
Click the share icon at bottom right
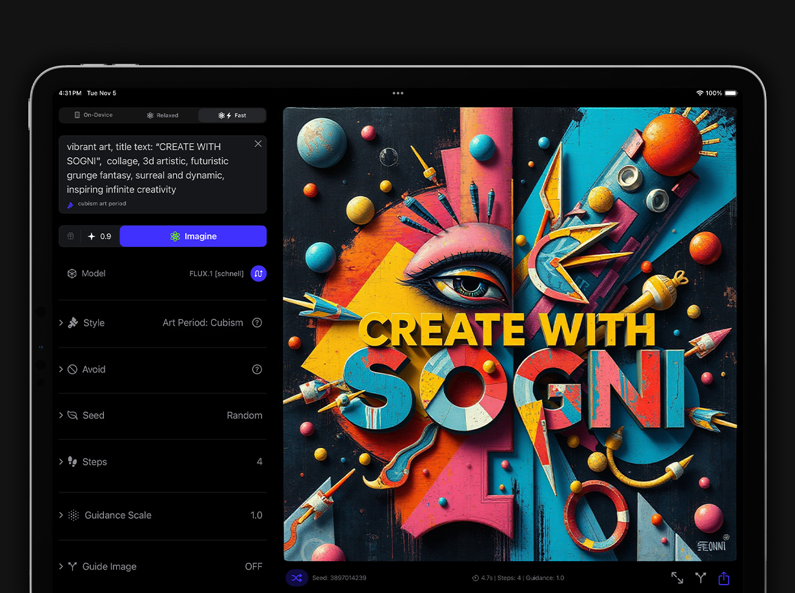point(723,578)
